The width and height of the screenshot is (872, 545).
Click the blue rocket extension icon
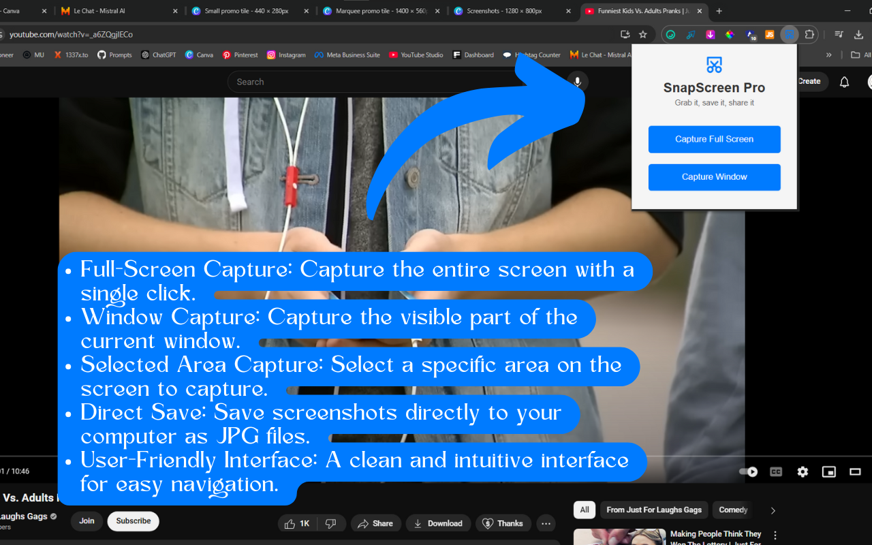pos(690,35)
